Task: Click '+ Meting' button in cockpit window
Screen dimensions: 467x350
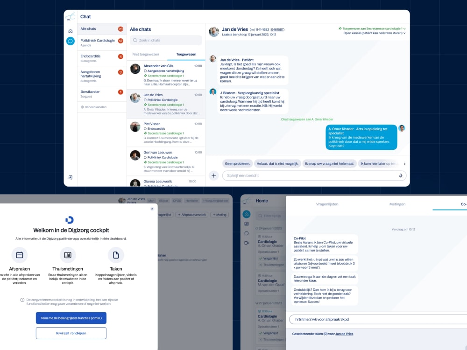Action: click(219, 215)
